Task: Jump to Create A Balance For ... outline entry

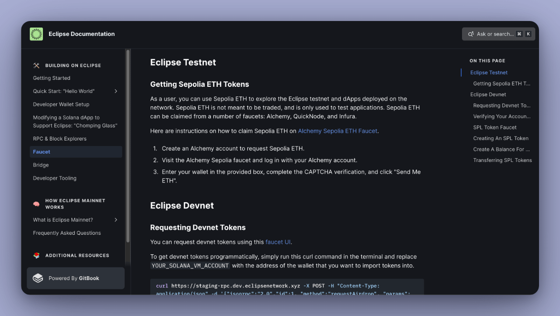Action: (502, 149)
